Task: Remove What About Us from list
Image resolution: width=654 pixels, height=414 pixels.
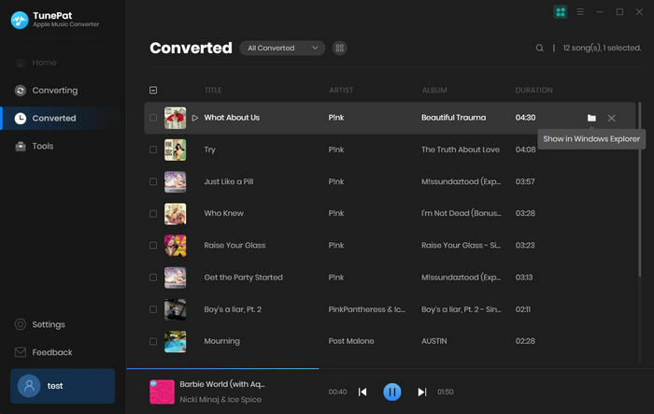Action: (x=611, y=118)
